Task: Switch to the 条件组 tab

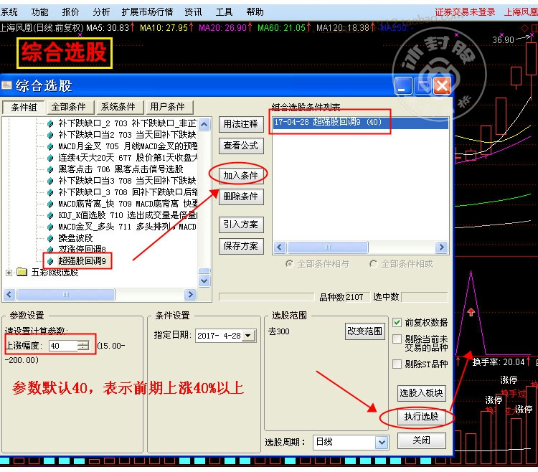Action: (x=24, y=108)
